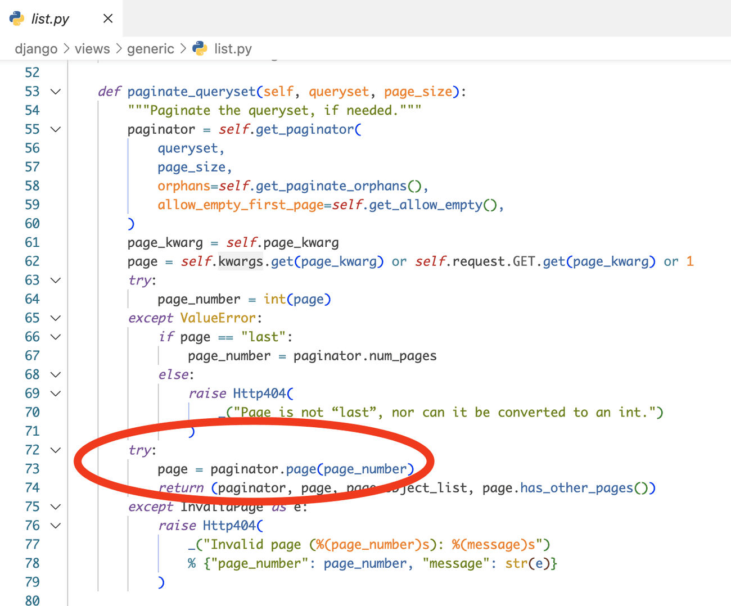
Task: Collapse the except InvalidPage block at line 75
Action: pos(56,506)
